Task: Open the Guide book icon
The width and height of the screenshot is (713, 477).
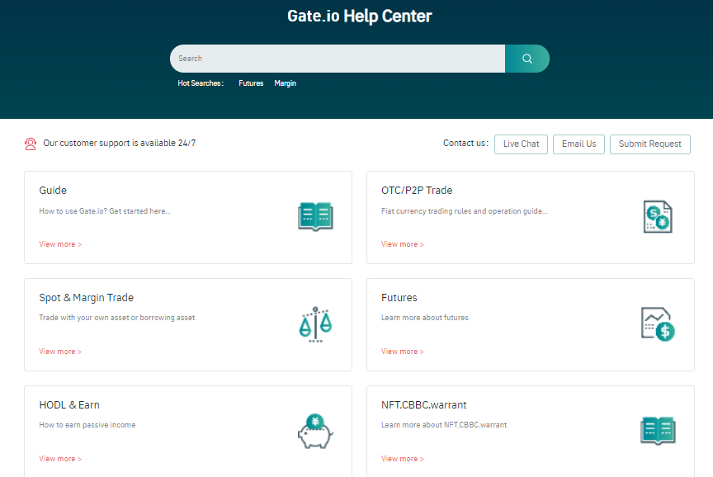Action: coord(315,216)
